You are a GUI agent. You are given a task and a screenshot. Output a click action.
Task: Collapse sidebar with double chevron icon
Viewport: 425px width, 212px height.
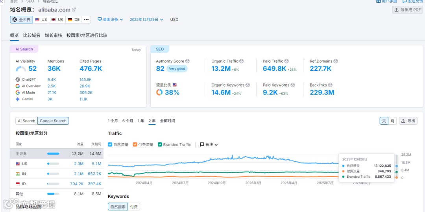[x=2, y=1]
